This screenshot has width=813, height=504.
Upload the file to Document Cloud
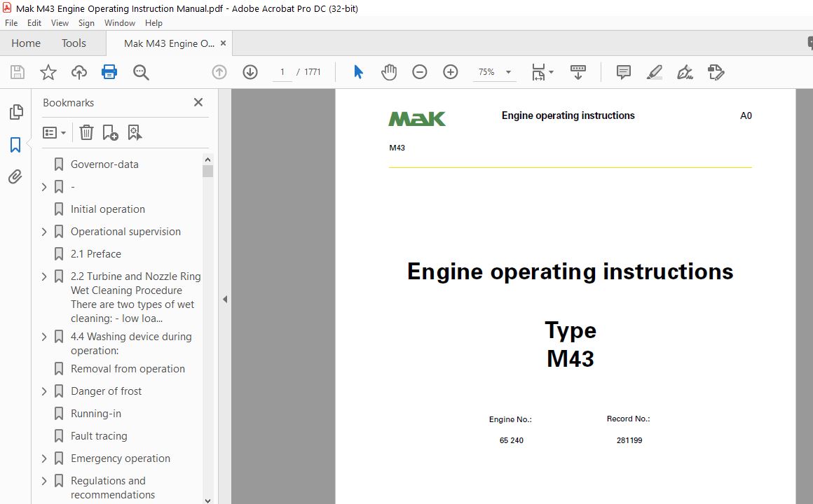click(78, 72)
